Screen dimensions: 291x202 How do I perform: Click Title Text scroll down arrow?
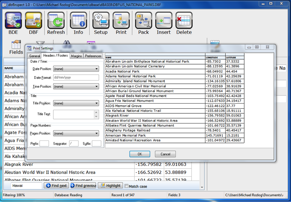pyautogui.click(x=96, y=117)
